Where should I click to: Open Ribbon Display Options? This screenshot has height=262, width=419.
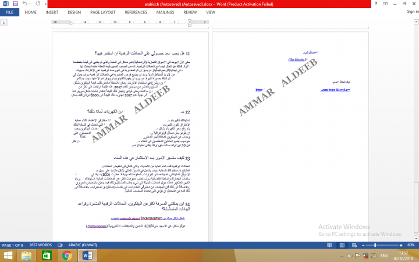385,3
